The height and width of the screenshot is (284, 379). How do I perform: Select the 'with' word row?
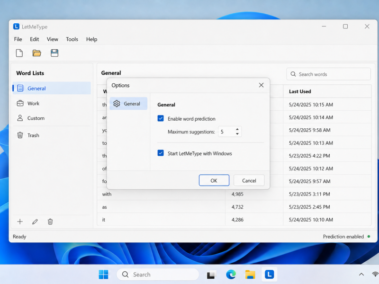pos(234,194)
